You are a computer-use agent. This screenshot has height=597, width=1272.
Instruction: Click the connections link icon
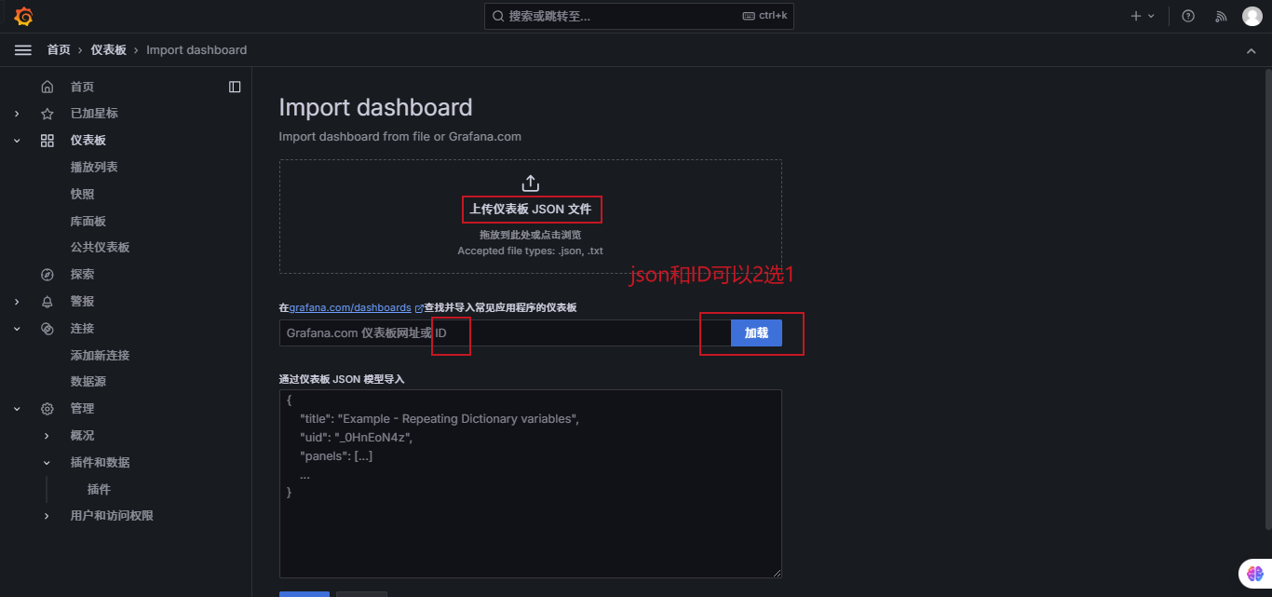[47, 329]
